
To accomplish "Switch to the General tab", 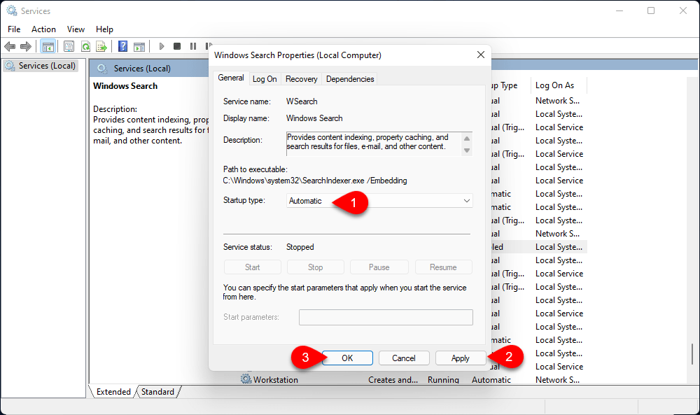I will click(231, 78).
